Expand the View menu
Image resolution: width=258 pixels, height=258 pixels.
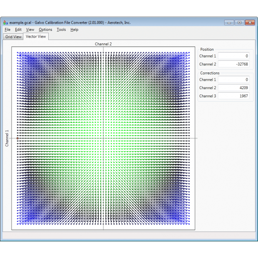(30, 30)
